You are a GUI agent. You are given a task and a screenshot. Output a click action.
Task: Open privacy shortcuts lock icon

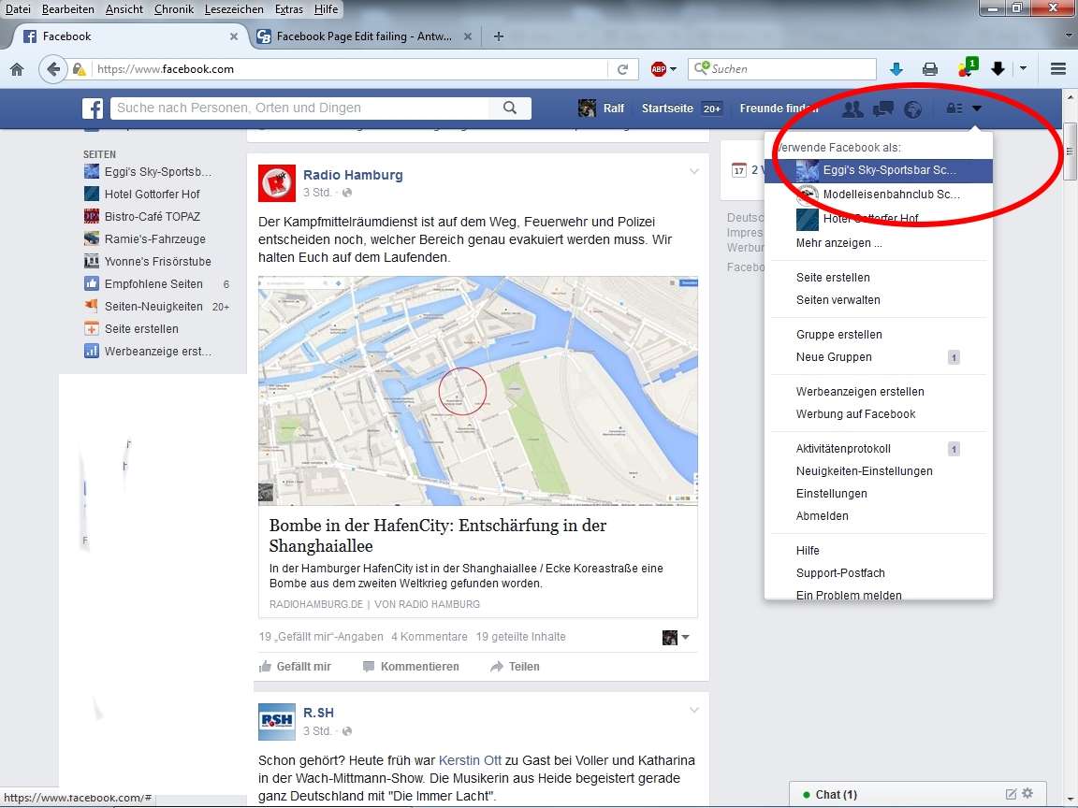954,108
